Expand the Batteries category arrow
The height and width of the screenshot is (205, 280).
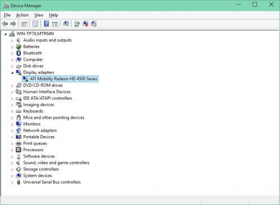click(12, 47)
